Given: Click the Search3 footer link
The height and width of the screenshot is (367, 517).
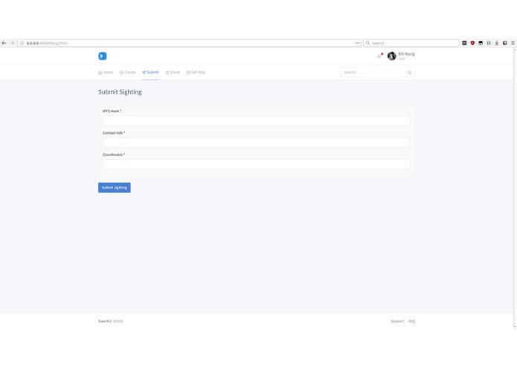Looking at the screenshot, I should pyautogui.click(x=105, y=321).
